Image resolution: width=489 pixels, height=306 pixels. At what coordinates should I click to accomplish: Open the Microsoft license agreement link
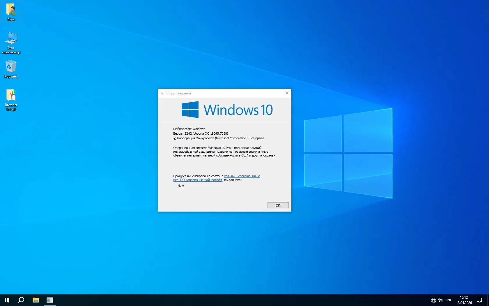click(242, 176)
